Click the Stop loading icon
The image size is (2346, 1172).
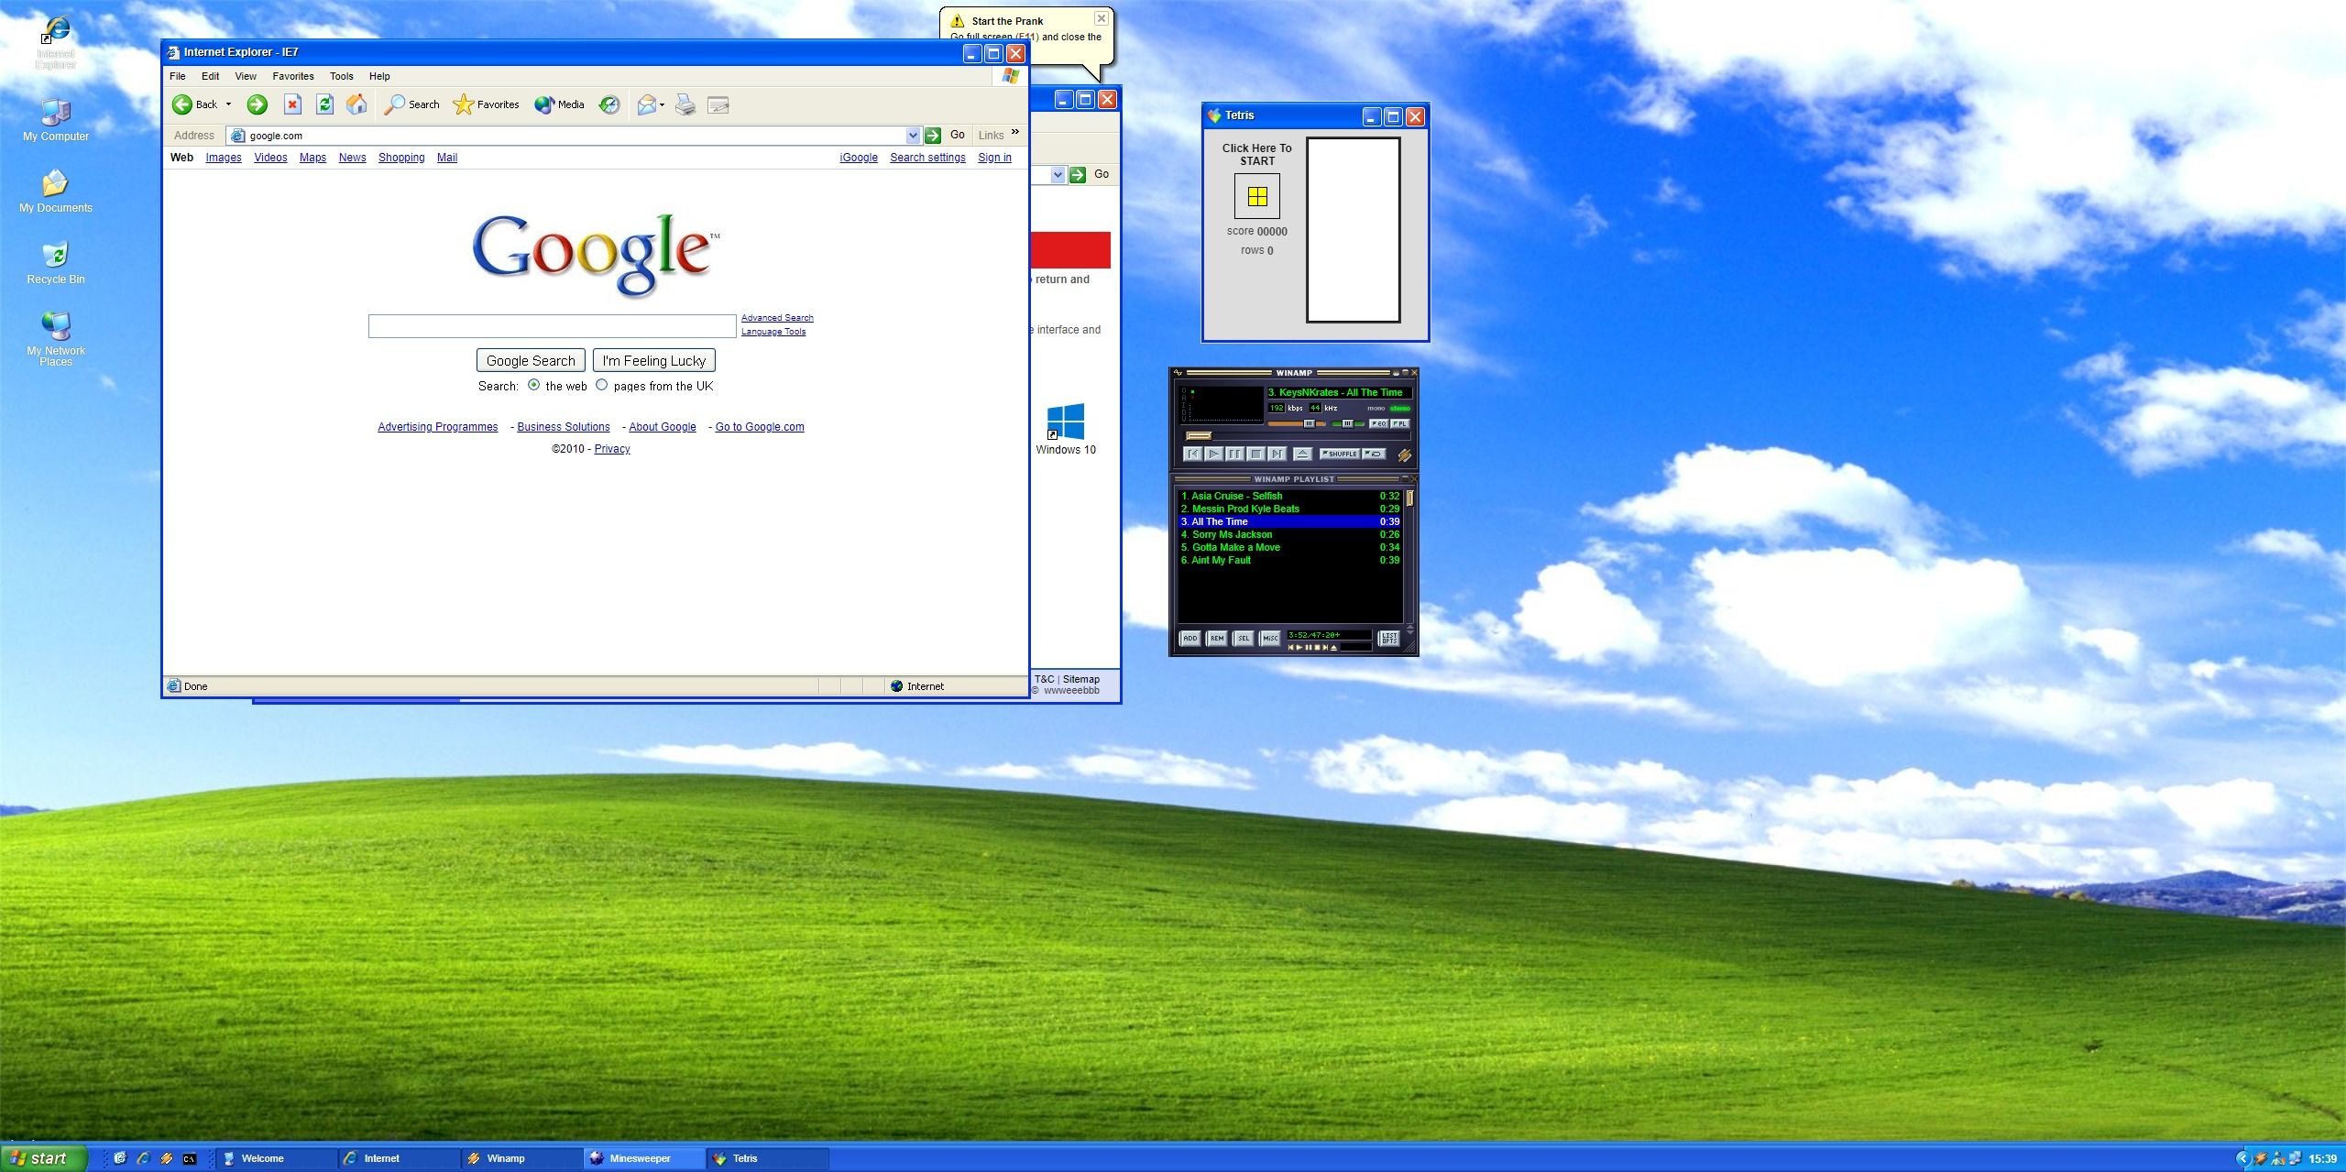(292, 104)
